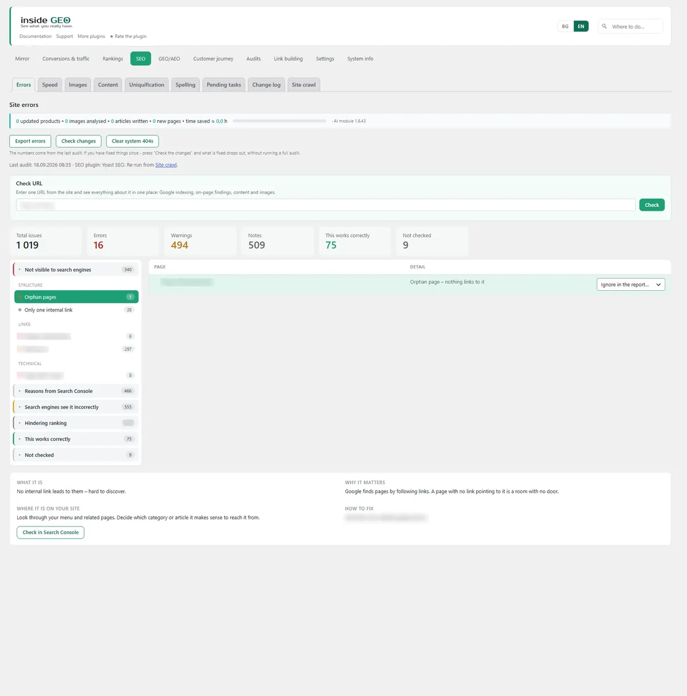Open the Rankings section
The height and width of the screenshot is (696, 687).
[x=113, y=58]
